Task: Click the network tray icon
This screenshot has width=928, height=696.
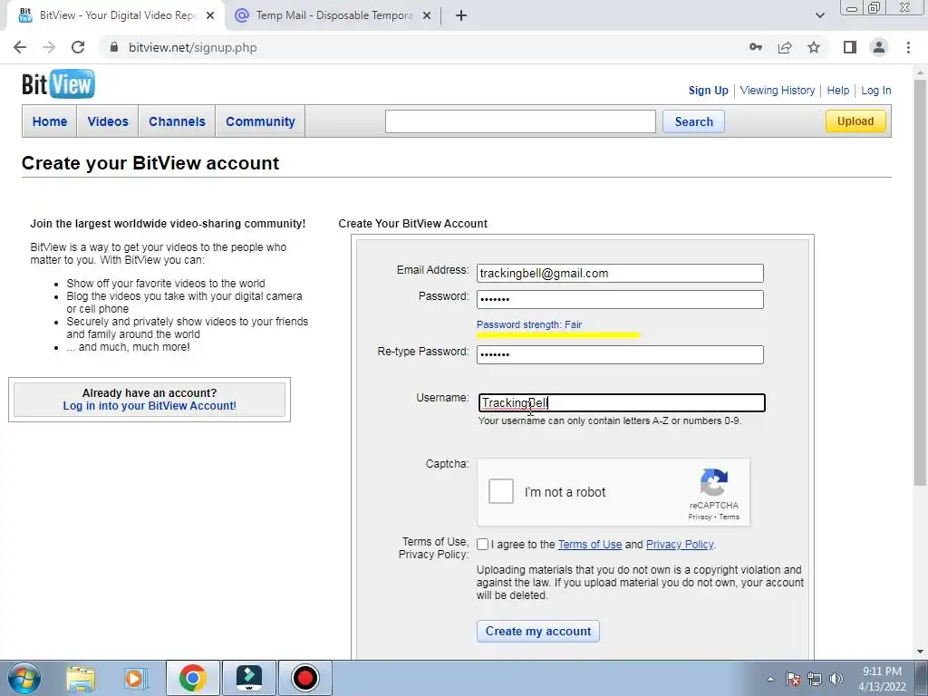Action: (x=815, y=679)
